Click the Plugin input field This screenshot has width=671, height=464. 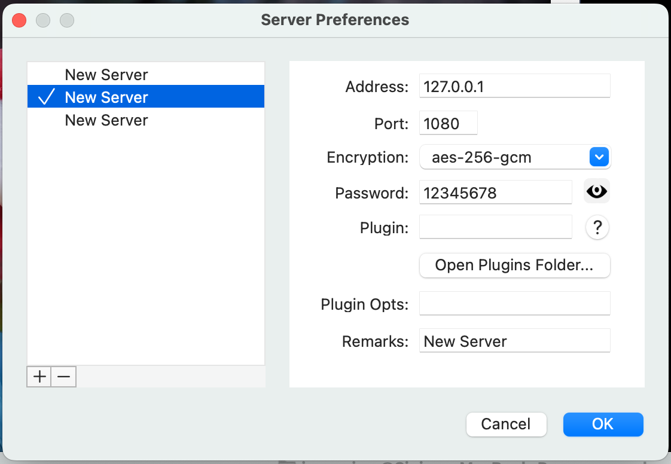(x=496, y=227)
